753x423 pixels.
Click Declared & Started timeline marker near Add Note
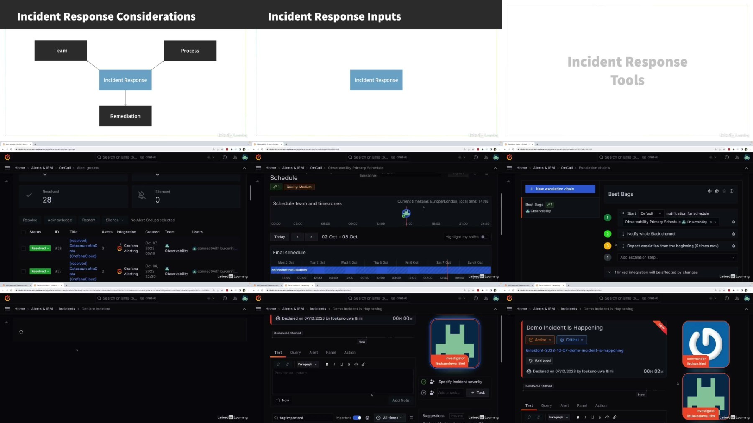(x=287, y=333)
